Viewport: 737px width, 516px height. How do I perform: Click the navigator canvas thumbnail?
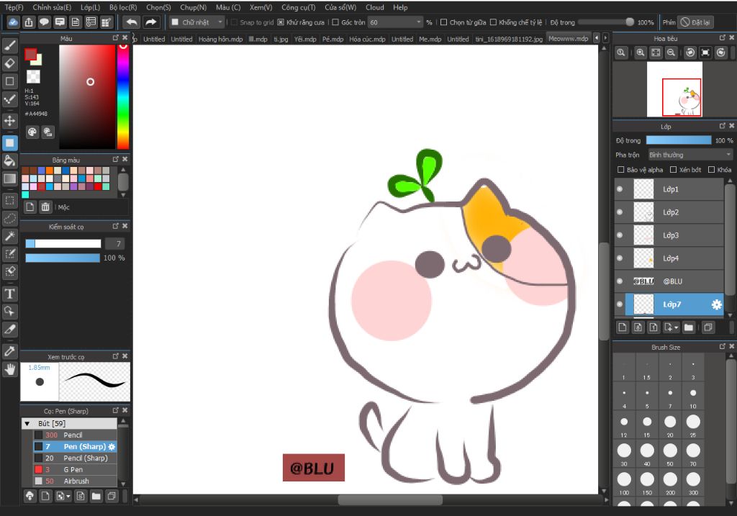pos(674,89)
